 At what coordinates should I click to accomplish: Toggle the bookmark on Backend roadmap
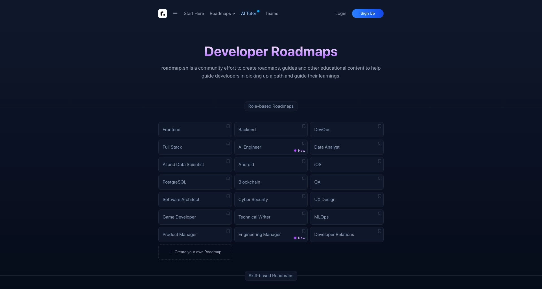pos(303,126)
